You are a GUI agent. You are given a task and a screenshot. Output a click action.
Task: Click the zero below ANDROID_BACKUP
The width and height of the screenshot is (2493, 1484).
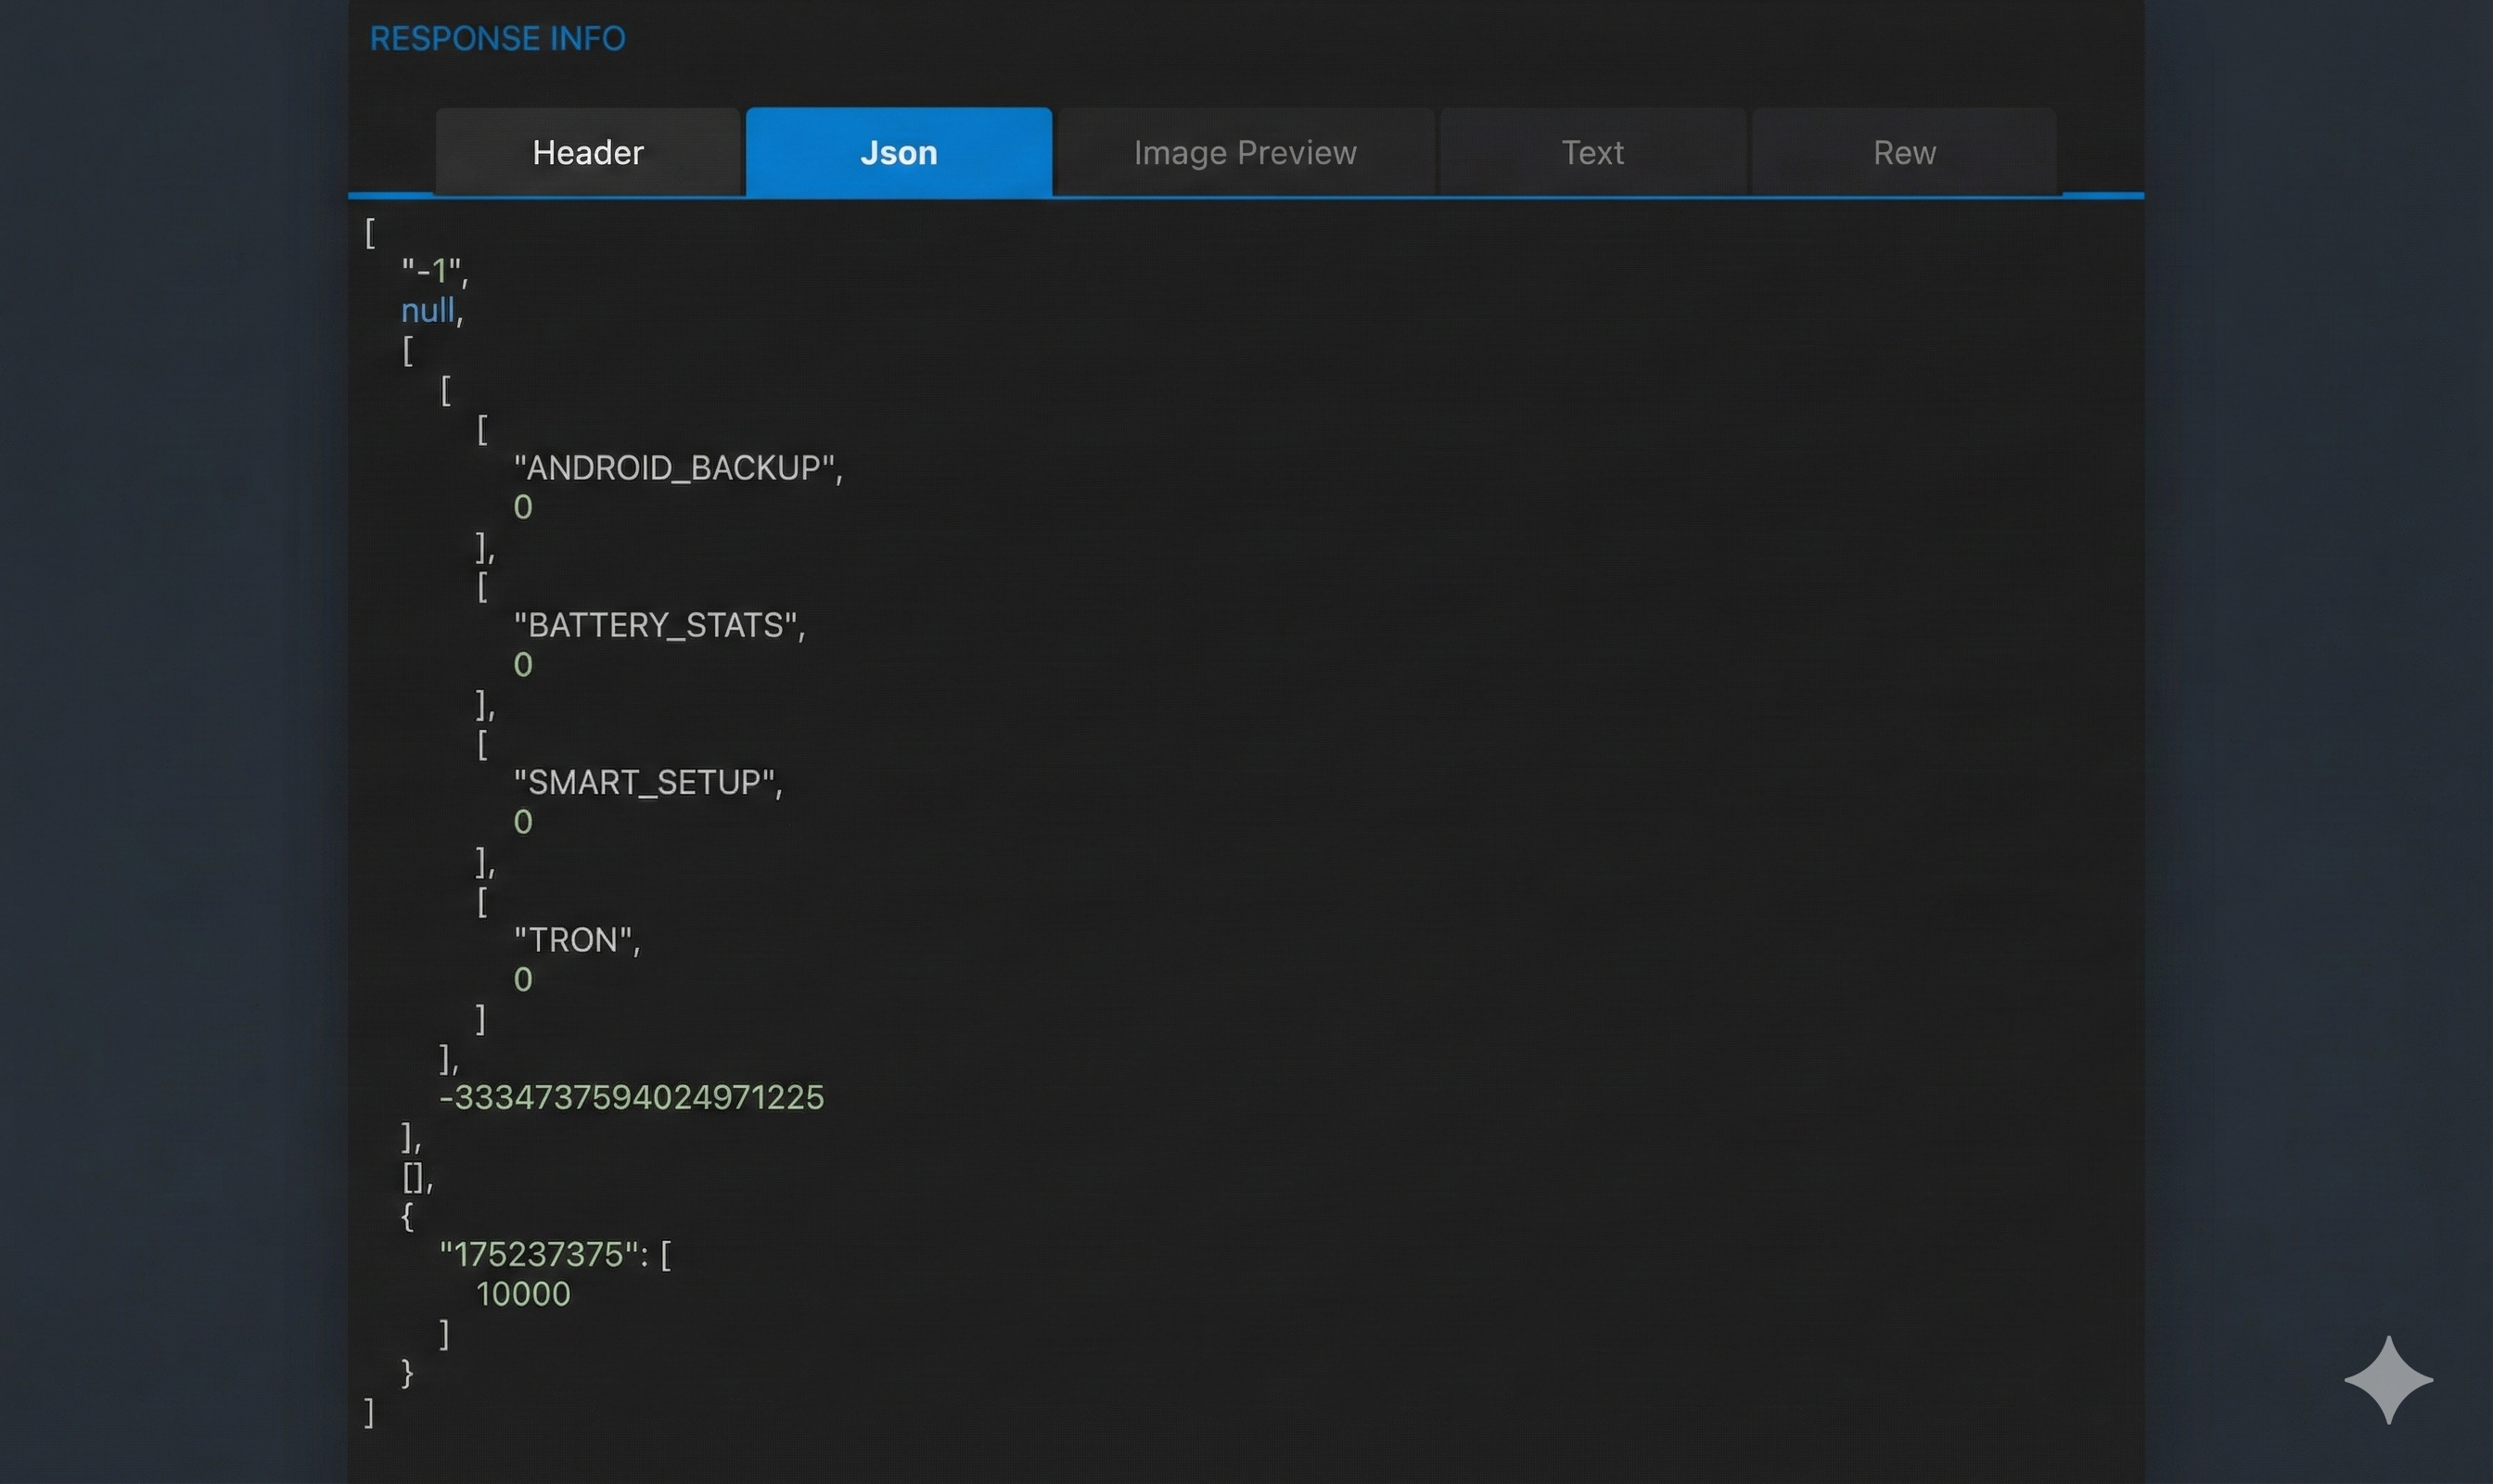523,507
